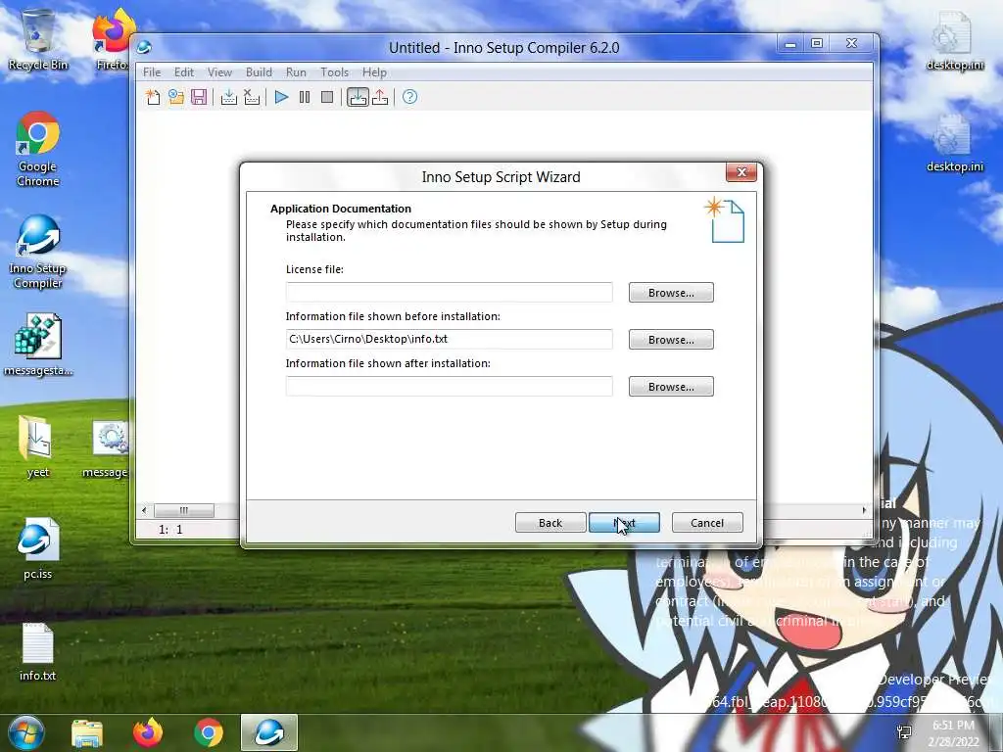Screen dimensions: 1003x752
Task: Open File Explorer from the taskbar
Action: pyautogui.click(x=86, y=732)
